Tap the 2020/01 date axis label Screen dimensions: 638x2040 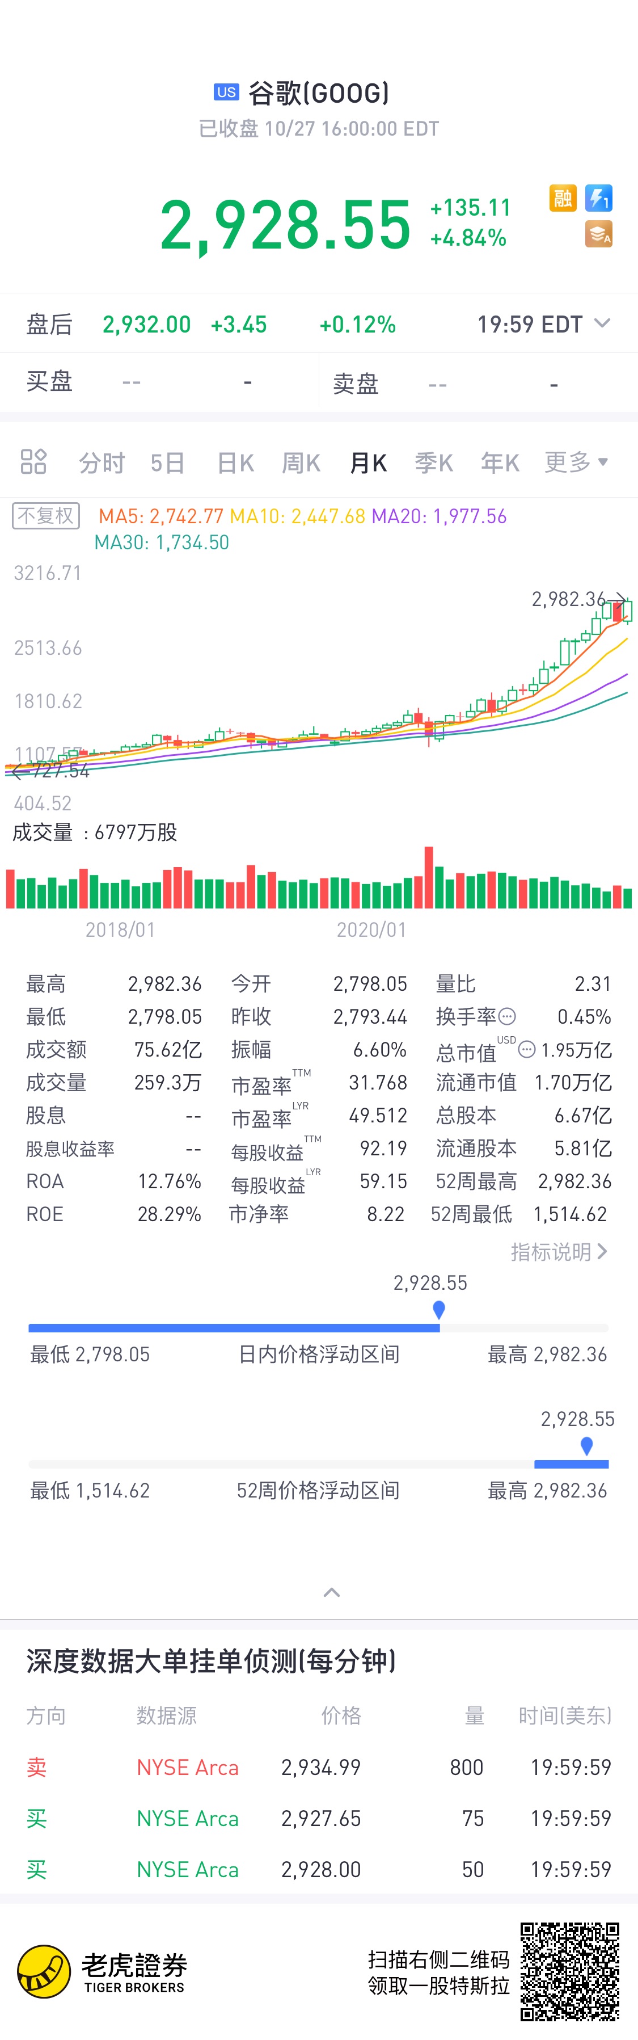(371, 929)
